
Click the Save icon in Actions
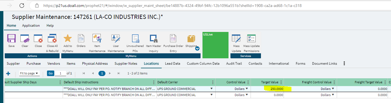[x=11, y=38]
